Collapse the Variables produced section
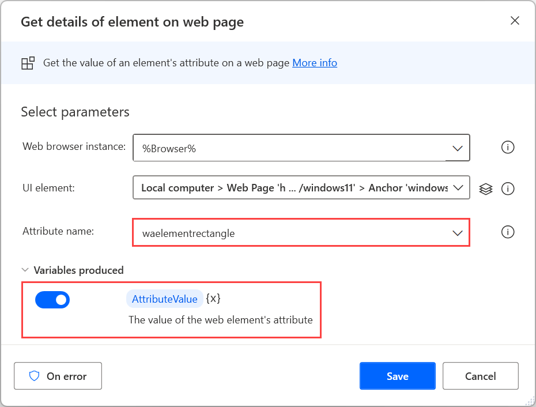Image resolution: width=536 pixels, height=407 pixels. pyautogui.click(x=24, y=270)
